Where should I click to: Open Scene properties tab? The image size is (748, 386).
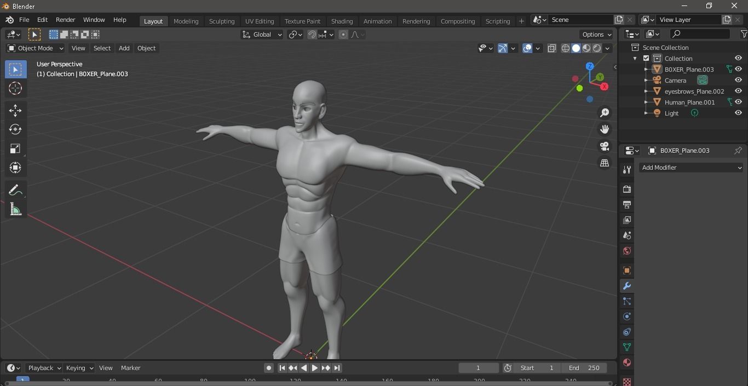(x=627, y=235)
